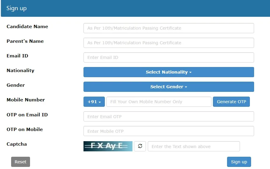Click the Email ID label

[x=17, y=56]
